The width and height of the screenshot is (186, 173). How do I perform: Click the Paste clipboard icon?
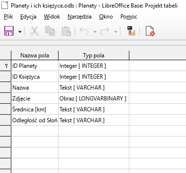tap(66, 31)
